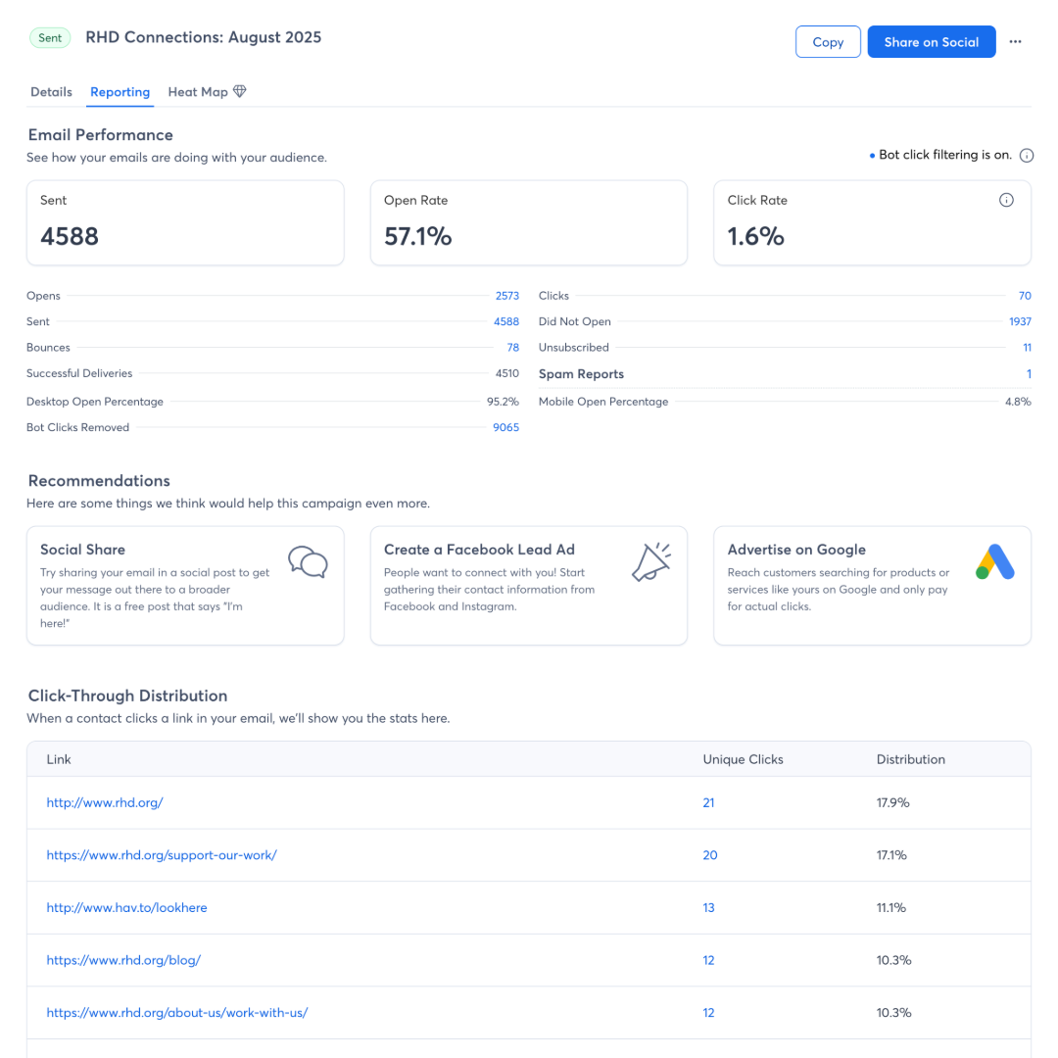Click the Sent status badge
1058x1058 pixels.
(50, 37)
